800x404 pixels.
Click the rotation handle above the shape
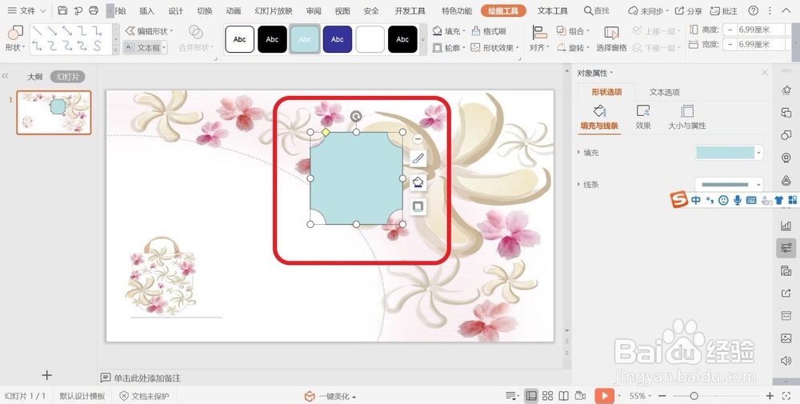coord(356,116)
